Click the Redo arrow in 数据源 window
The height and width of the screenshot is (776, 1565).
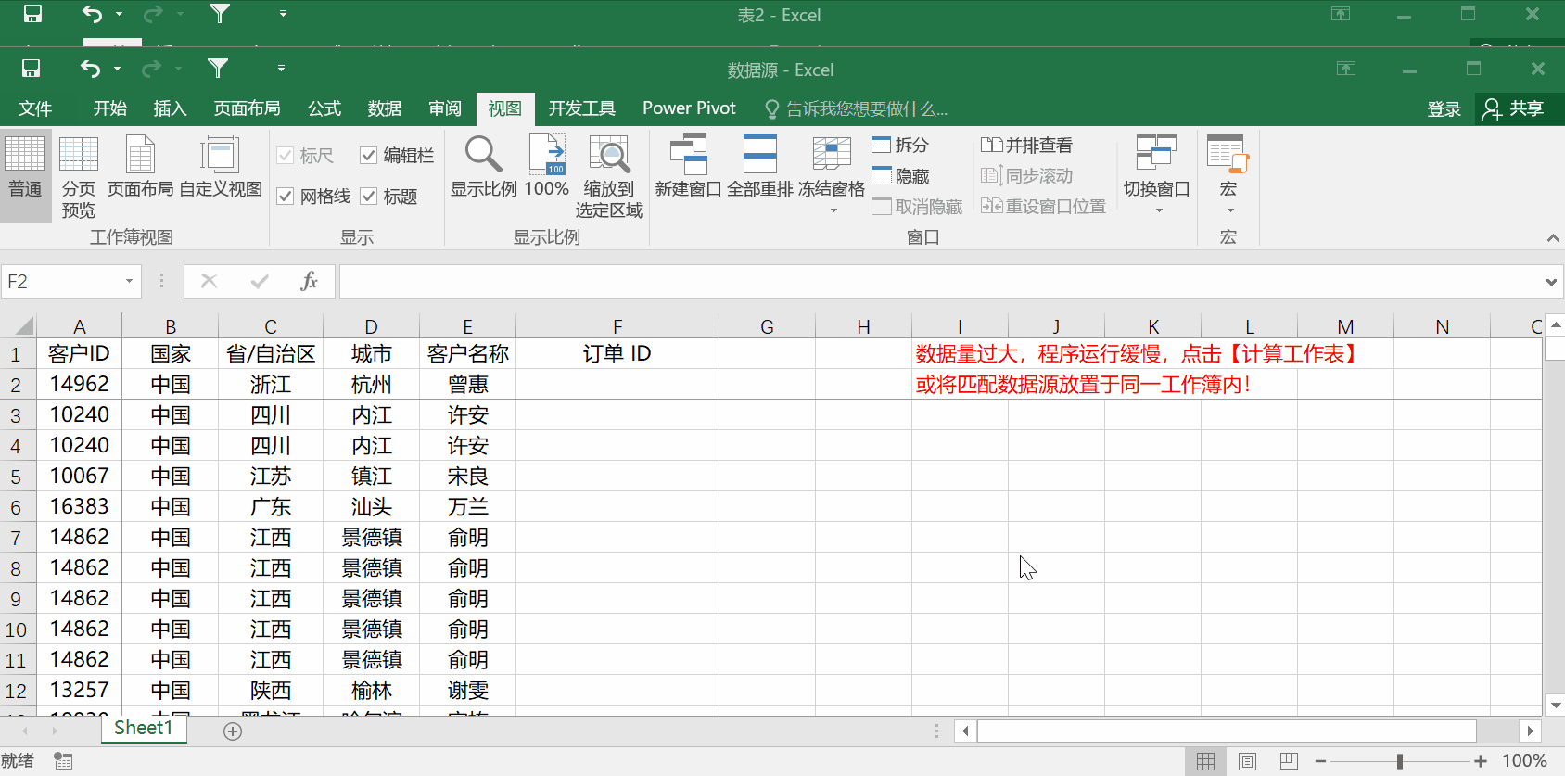pyautogui.click(x=151, y=69)
